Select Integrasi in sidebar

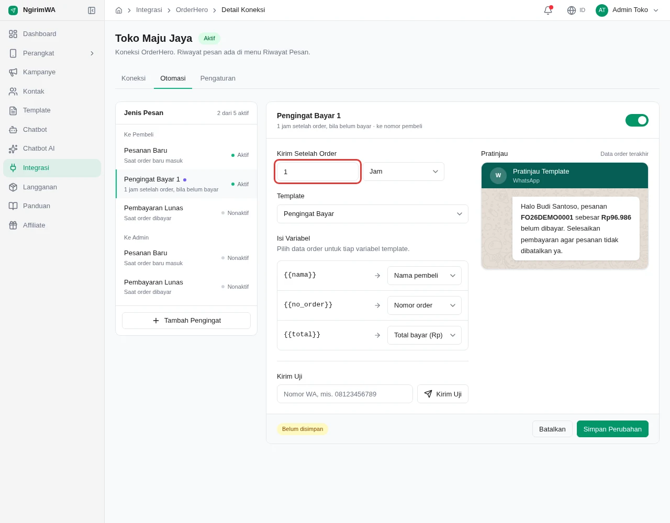click(52, 168)
